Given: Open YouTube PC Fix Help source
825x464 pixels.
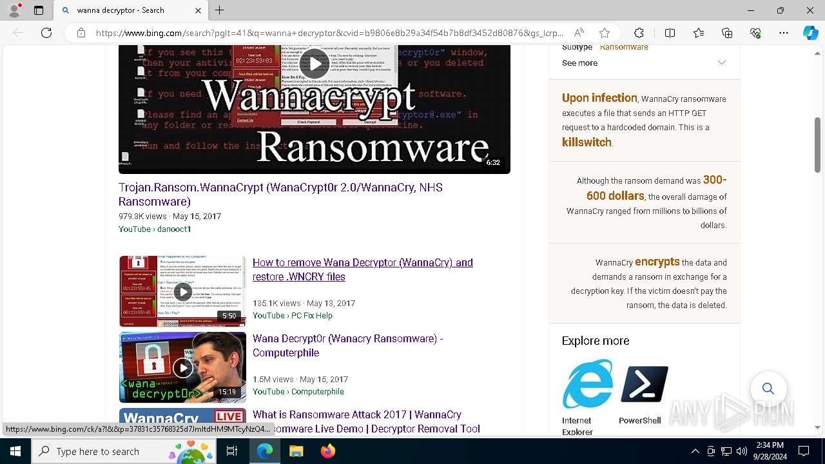Looking at the screenshot, I should (x=293, y=315).
